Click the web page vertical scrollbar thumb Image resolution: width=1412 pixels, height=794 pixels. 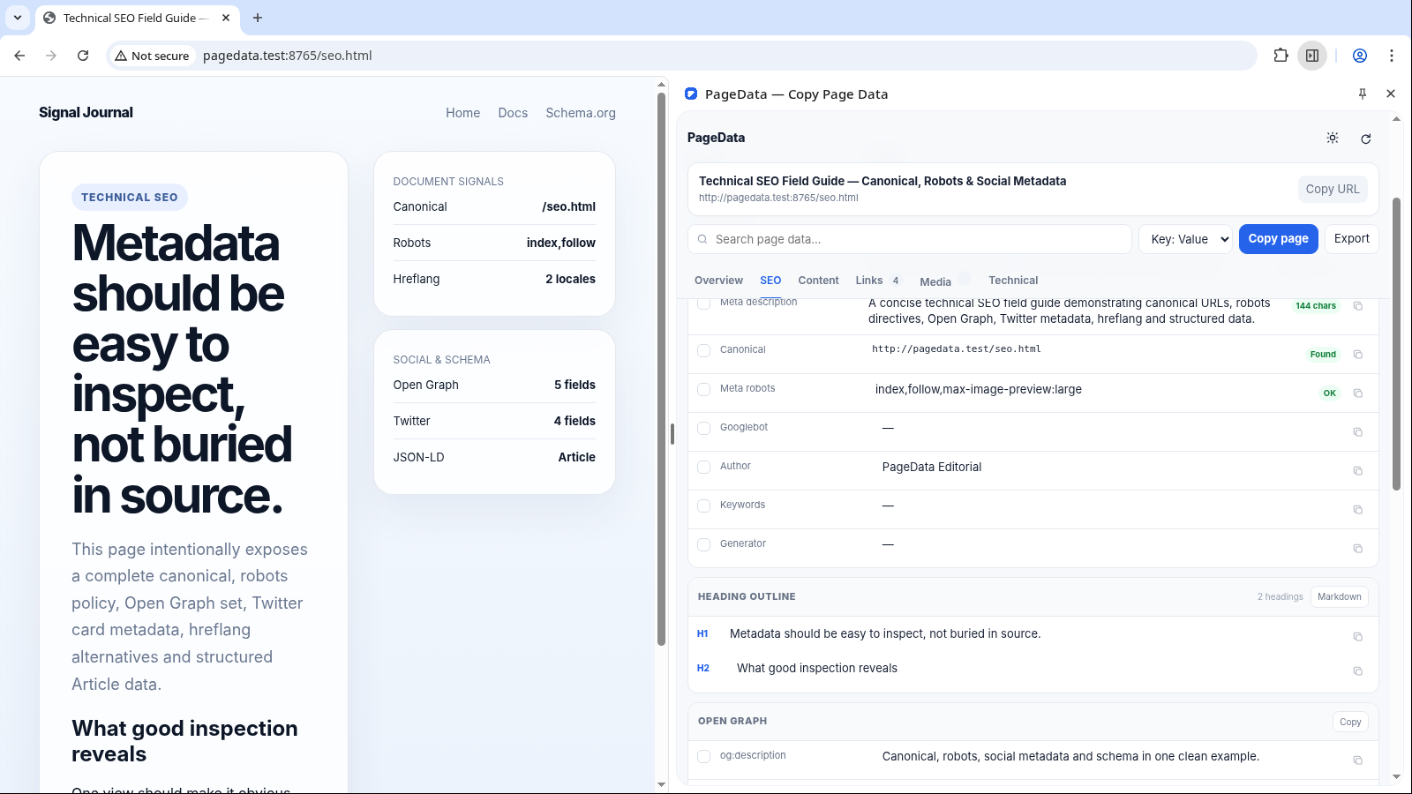pyautogui.click(x=661, y=369)
